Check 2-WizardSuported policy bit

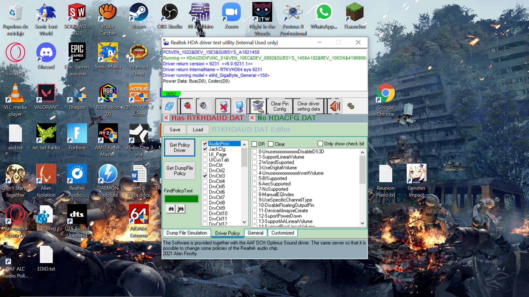point(255,162)
